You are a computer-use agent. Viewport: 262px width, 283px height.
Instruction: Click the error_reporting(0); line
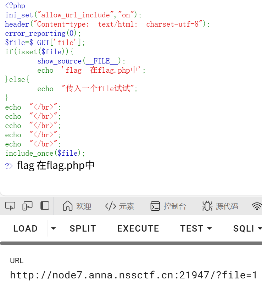43,33
